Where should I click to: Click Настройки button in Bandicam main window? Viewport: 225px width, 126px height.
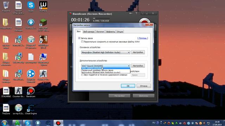click(120, 96)
